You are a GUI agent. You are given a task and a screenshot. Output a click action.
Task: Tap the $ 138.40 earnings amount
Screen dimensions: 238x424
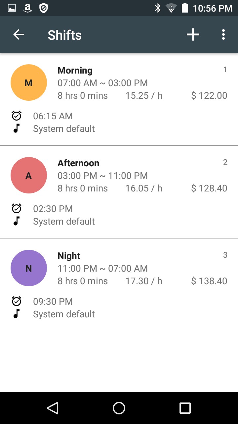[x=209, y=281]
